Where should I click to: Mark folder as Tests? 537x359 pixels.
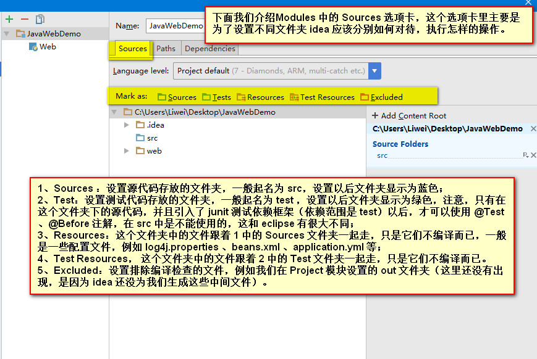pyautogui.click(x=216, y=97)
